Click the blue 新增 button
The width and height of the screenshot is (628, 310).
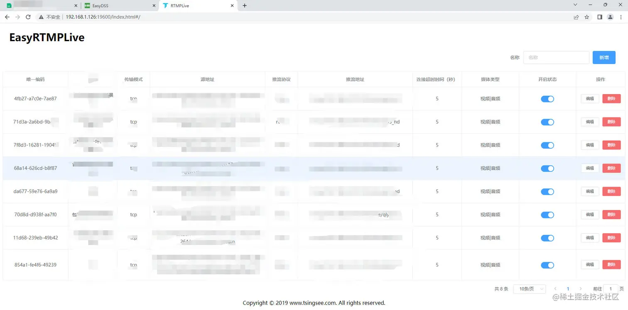click(604, 58)
